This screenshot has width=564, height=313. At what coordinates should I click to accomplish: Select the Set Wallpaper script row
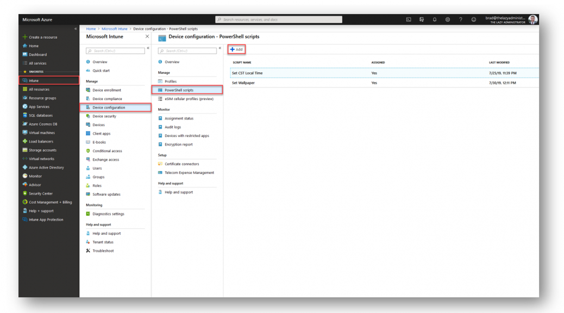(385, 83)
